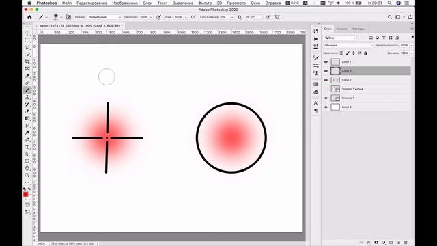Select the Dodge tool

click(27, 133)
